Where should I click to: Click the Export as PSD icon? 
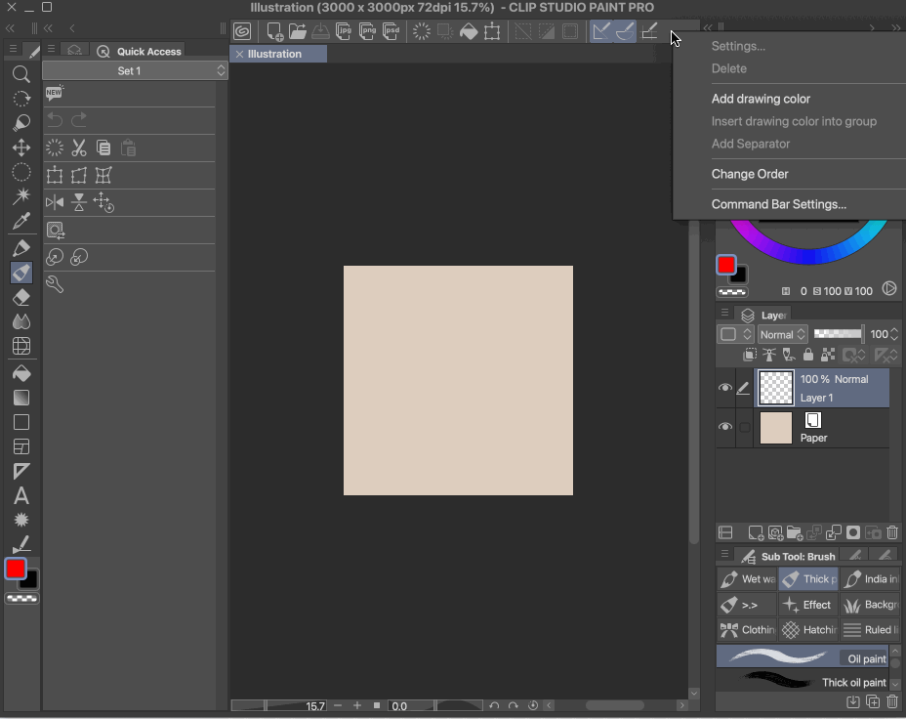pos(391,31)
